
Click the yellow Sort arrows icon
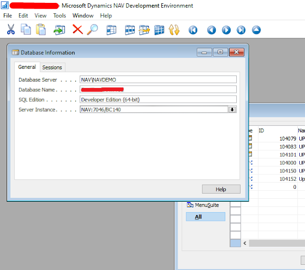click(x=174, y=30)
